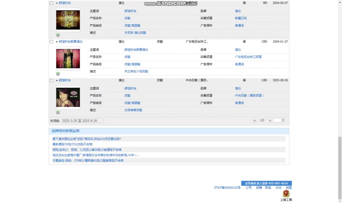Click the 皮鞋/高跟鞋 category link in the 中央四套 row
Viewport: 342px width, 203px height.
(132, 103)
